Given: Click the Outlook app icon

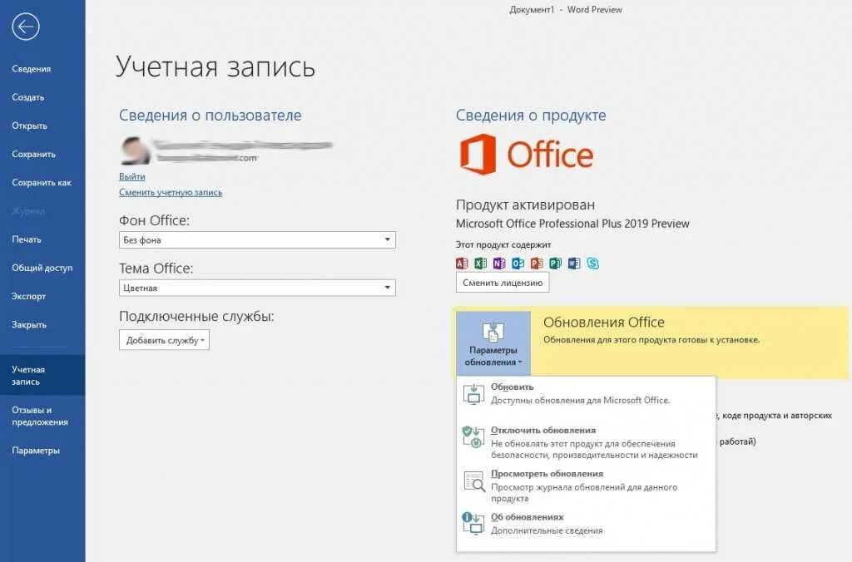Looking at the screenshot, I should tap(518, 264).
